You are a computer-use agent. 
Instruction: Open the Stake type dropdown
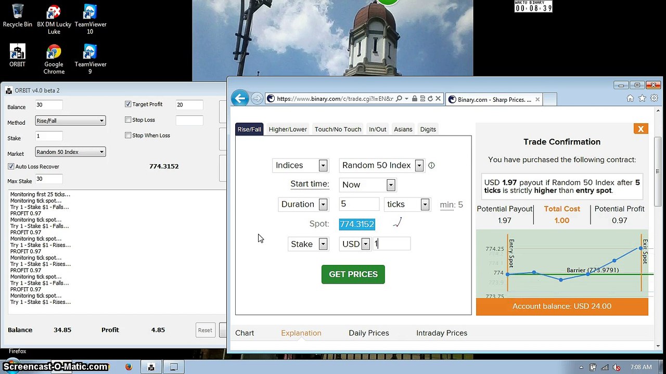308,244
